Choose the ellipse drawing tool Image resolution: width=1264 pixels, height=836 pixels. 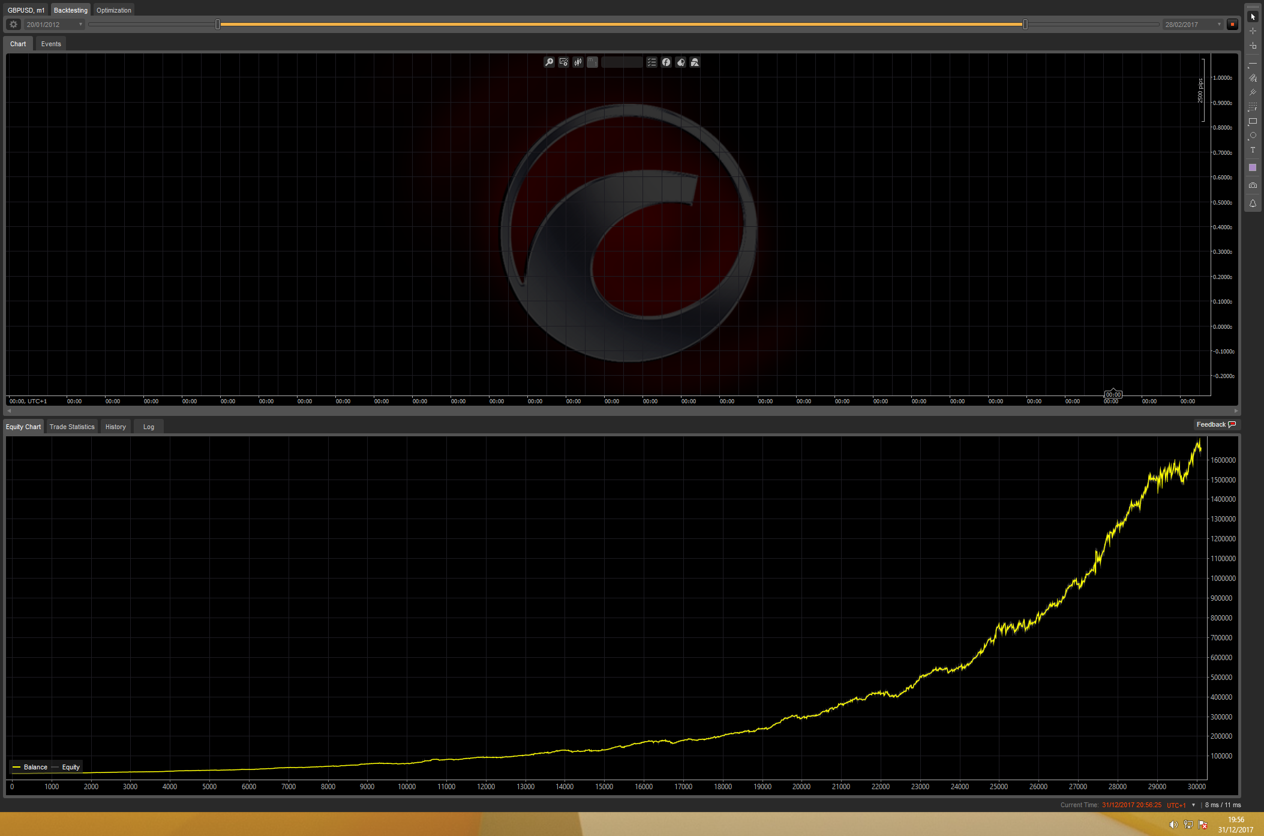coord(1253,136)
